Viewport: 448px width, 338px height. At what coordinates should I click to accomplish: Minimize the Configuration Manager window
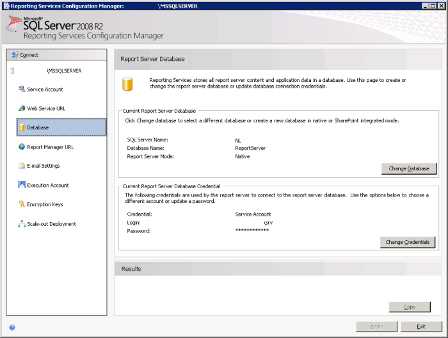[424, 6]
